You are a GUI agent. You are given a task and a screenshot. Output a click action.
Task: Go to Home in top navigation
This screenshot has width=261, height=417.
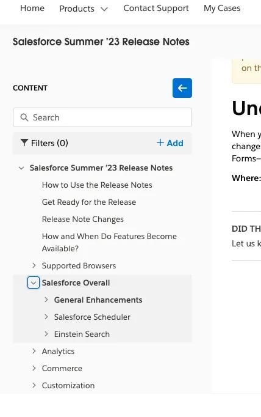click(x=32, y=8)
